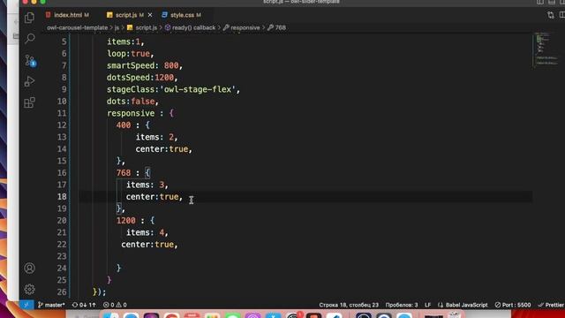Switch to the index.html tab
The width and height of the screenshot is (565, 318).
[x=67, y=15]
